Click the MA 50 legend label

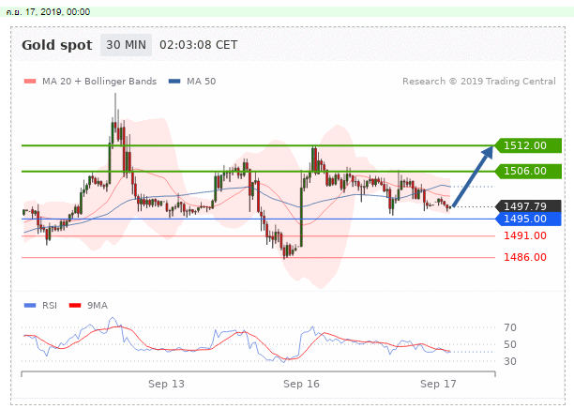(x=201, y=82)
